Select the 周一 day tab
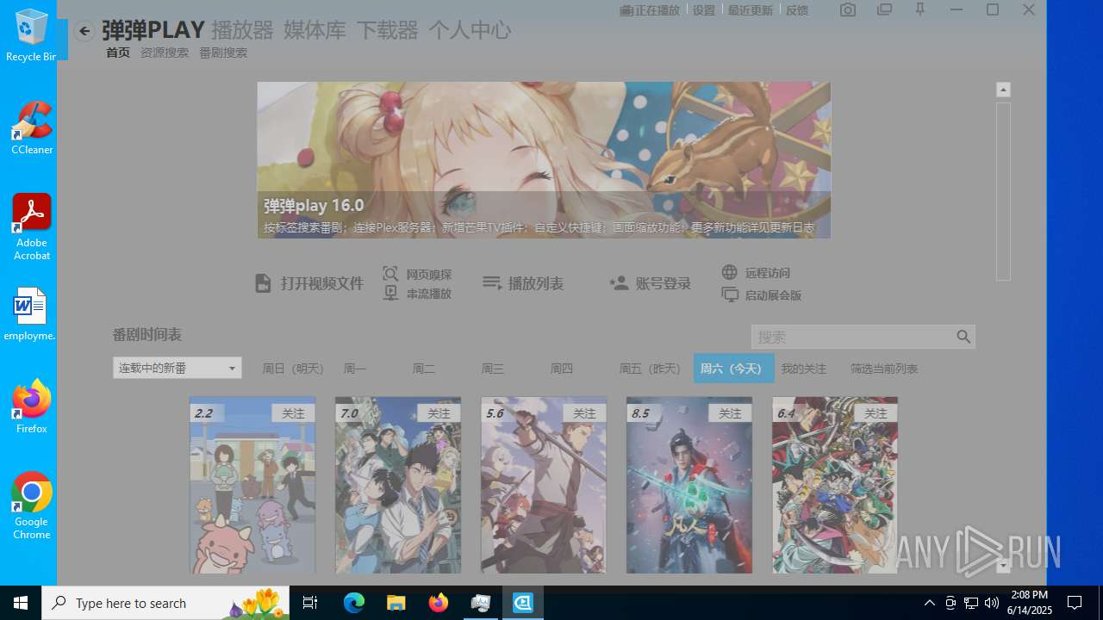The image size is (1103, 620). [355, 369]
